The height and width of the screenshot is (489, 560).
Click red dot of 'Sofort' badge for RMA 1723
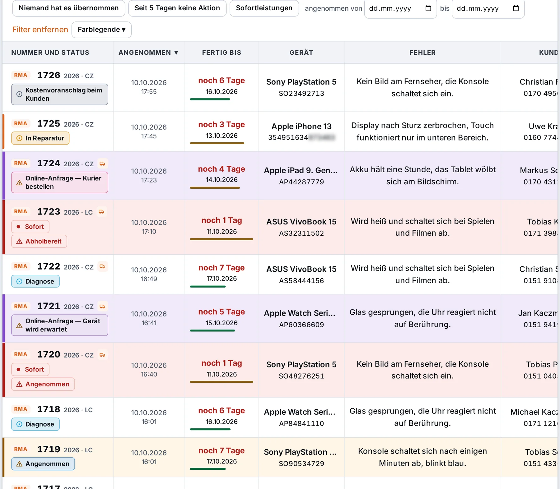tap(18, 227)
